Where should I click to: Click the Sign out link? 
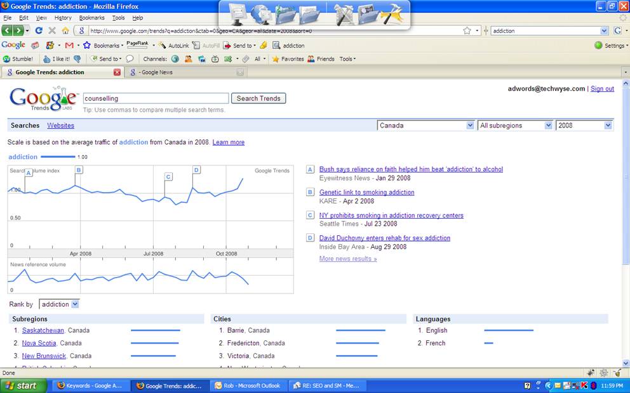tap(602, 89)
